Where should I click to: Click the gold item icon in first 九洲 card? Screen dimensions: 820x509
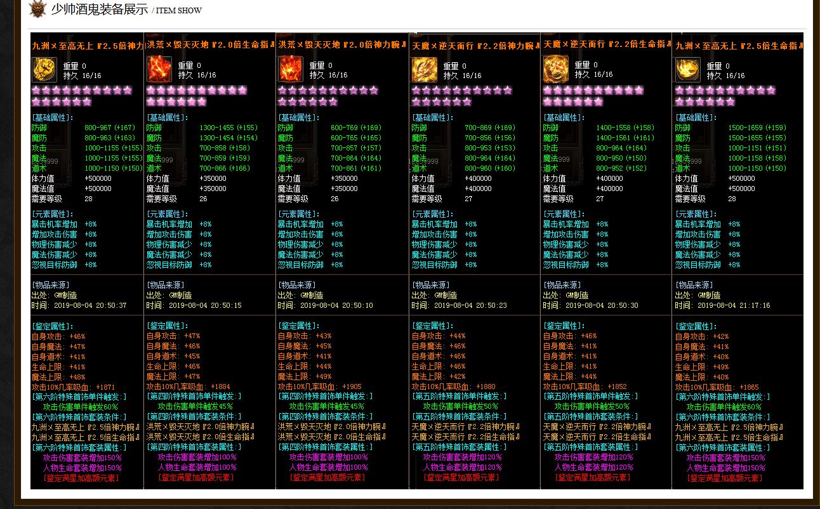[44, 70]
